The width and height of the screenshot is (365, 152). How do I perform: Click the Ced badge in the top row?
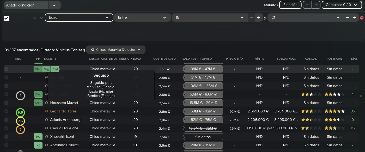point(55,69)
